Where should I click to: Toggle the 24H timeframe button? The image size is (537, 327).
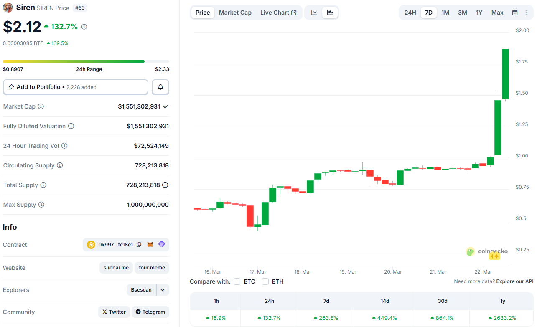point(410,13)
